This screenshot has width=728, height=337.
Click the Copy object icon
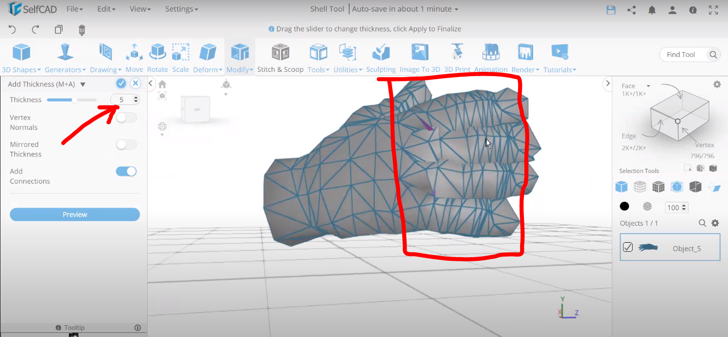[x=59, y=30]
